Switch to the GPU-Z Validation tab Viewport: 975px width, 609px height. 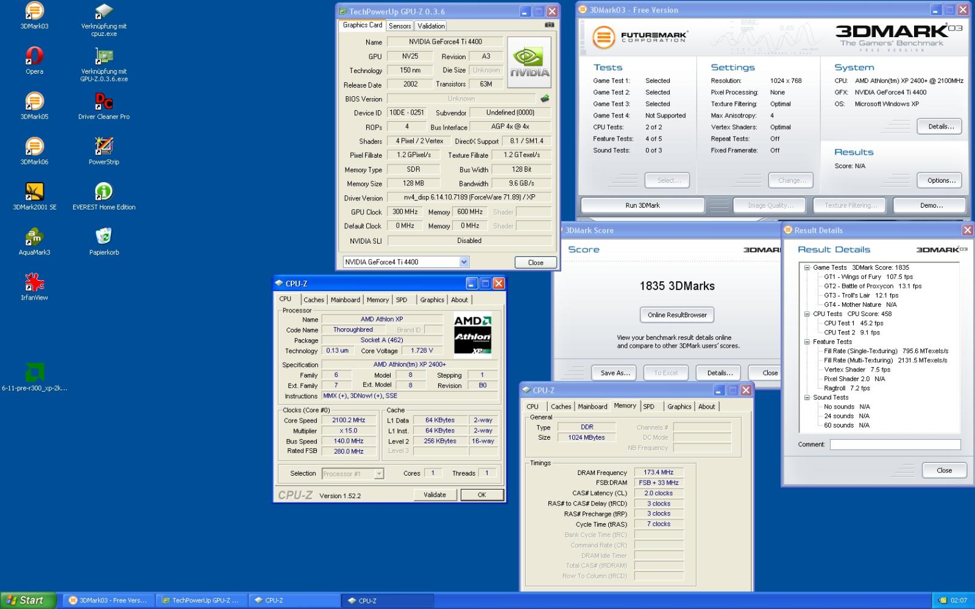point(431,26)
